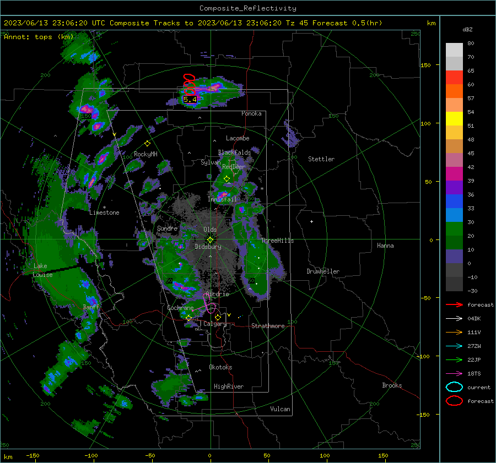Click the yellow diamond marker beside RockyMH
The width and height of the screenshot is (496, 463).
(147, 144)
